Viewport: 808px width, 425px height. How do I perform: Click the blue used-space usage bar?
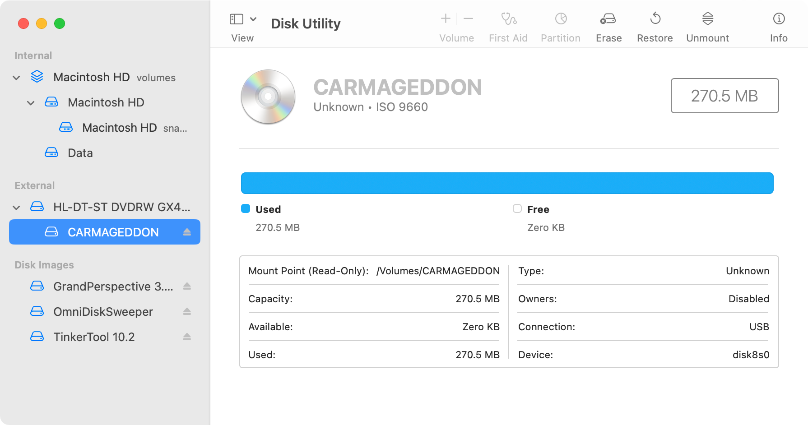(x=507, y=183)
